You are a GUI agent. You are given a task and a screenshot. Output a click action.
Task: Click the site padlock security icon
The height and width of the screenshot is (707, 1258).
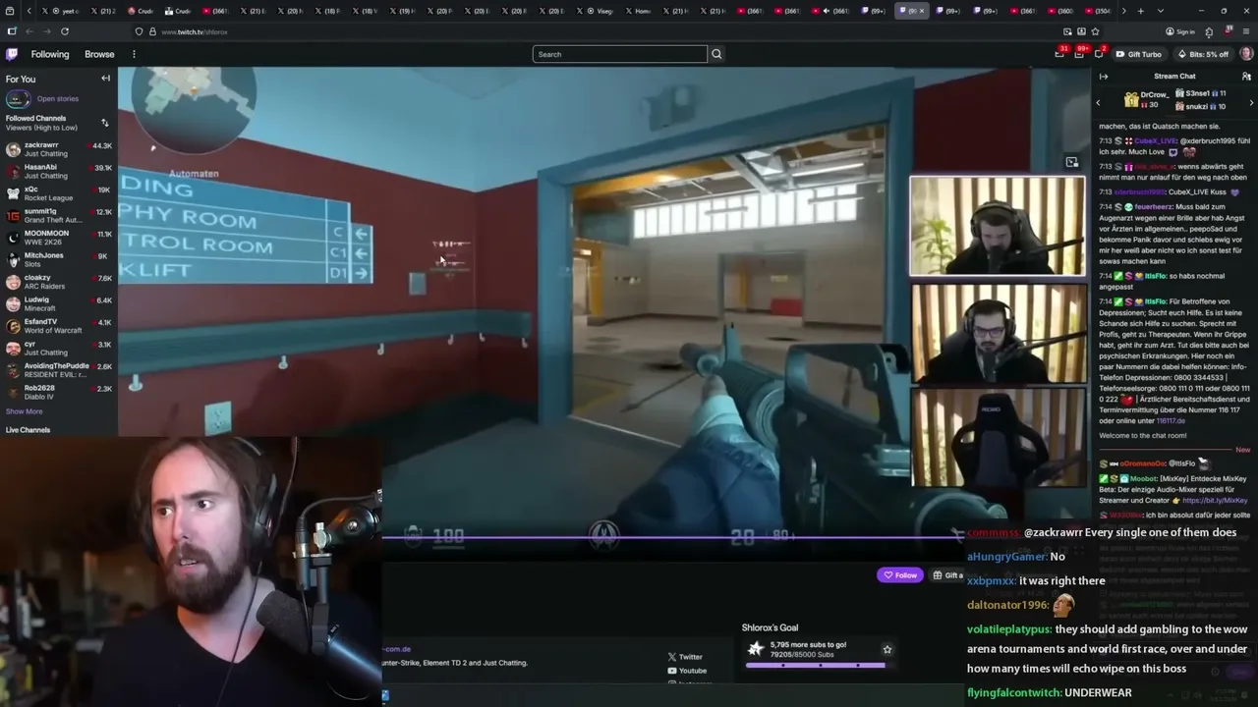pyautogui.click(x=151, y=31)
